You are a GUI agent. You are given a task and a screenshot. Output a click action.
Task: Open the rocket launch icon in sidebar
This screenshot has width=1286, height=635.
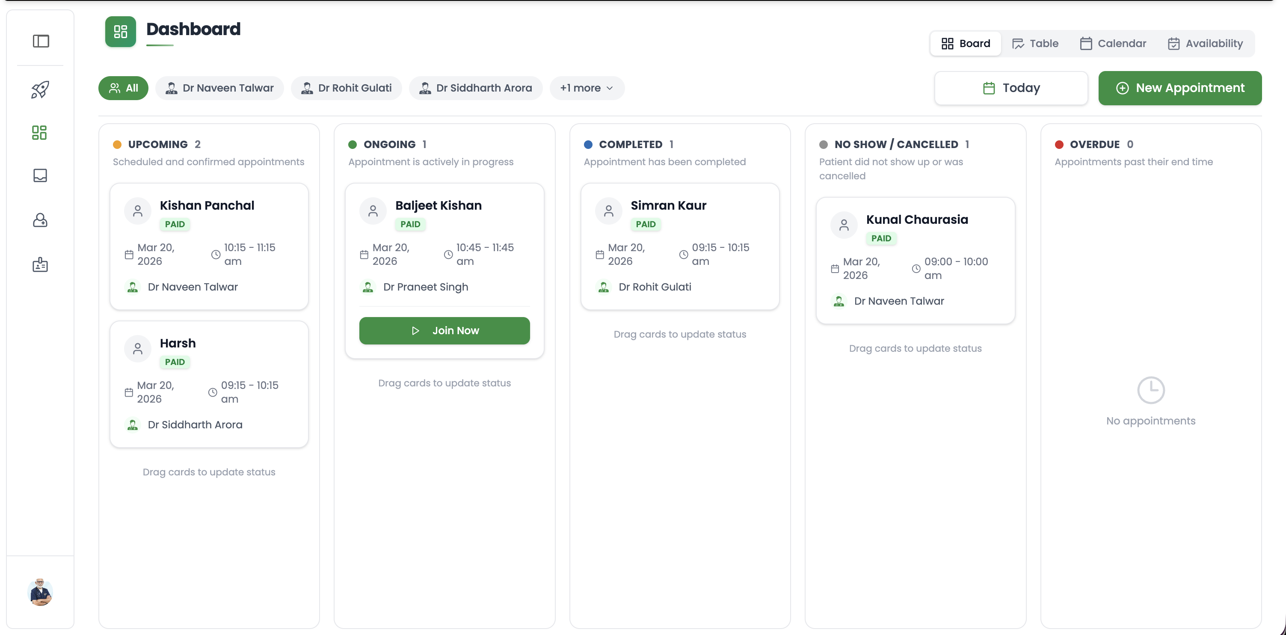click(40, 89)
